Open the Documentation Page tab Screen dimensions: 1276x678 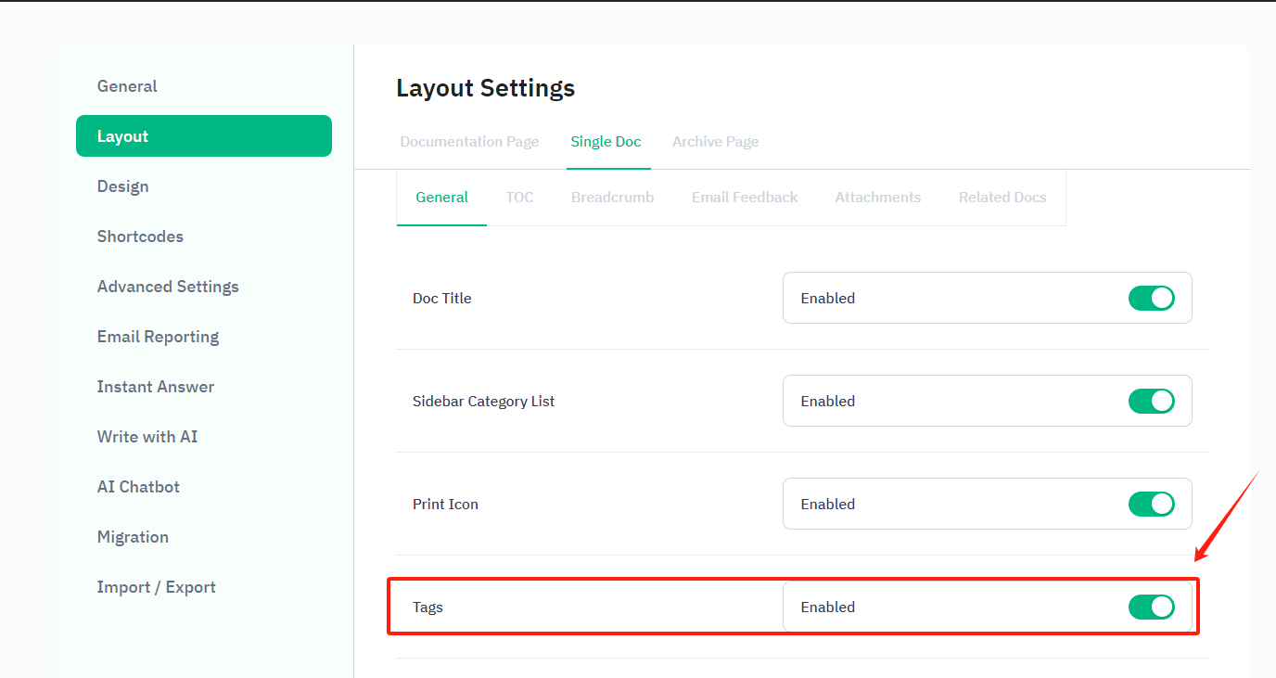pos(469,142)
